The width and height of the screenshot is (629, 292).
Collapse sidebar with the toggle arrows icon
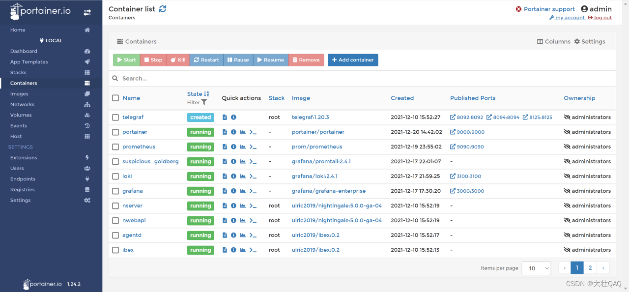click(x=87, y=12)
